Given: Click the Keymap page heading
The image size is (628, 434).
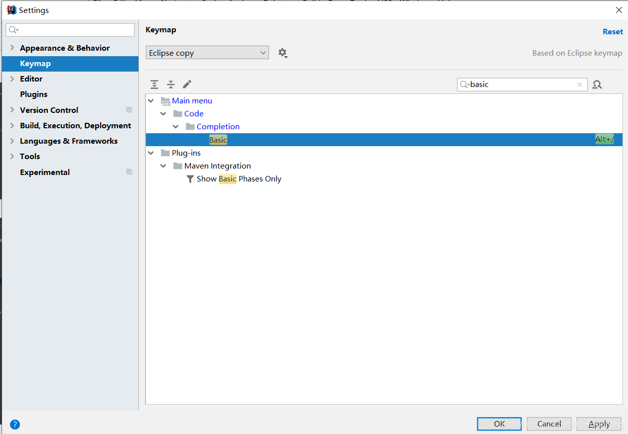Looking at the screenshot, I should [161, 30].
